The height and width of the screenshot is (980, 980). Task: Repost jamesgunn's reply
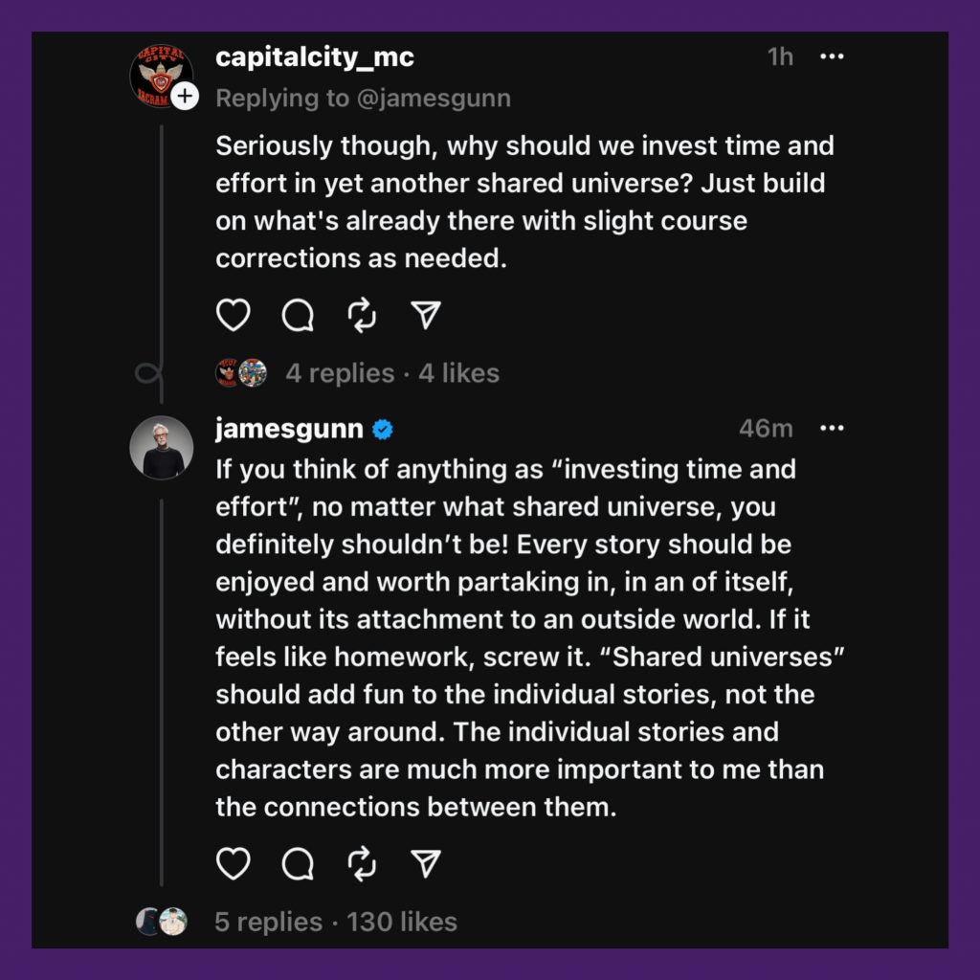point(362,864)
